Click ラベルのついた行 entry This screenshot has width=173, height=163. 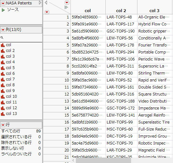pyautogui.click(x=21, y=154)
